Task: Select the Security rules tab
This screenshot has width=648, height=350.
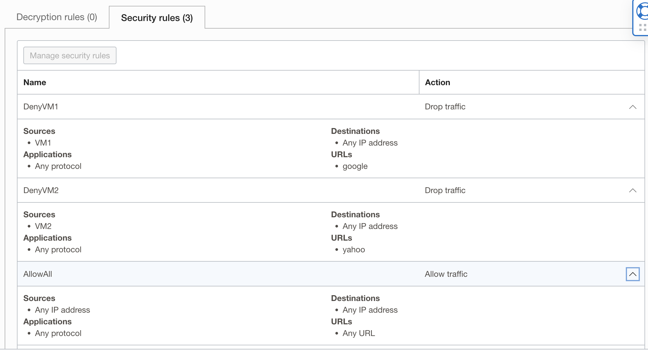Action: click(x=157, y=18)
